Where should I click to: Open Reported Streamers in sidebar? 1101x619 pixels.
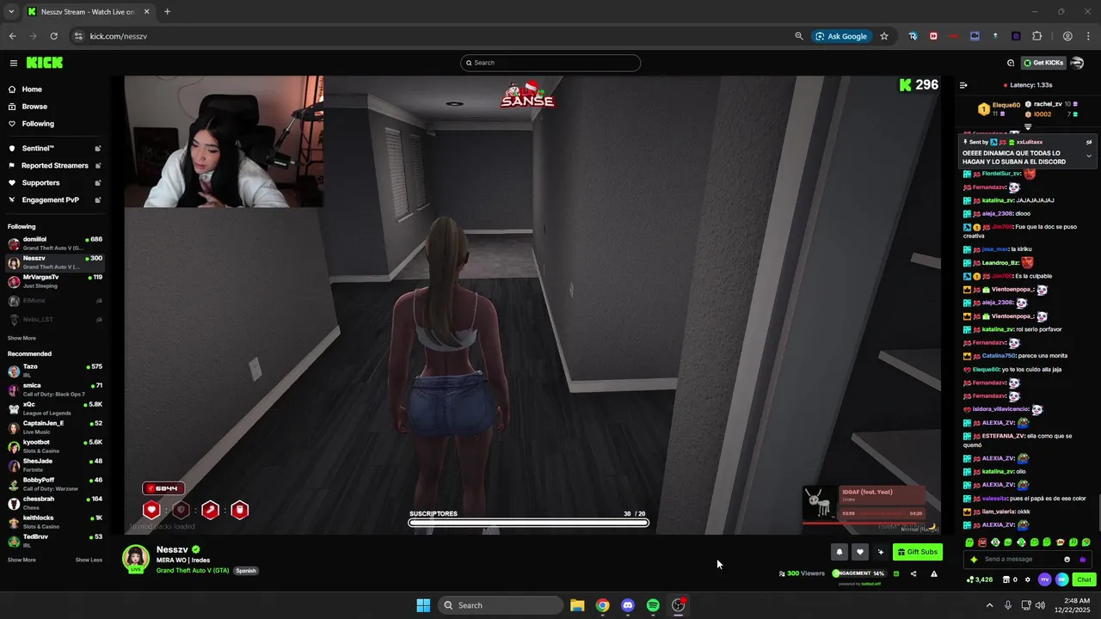tap(53, 165)
